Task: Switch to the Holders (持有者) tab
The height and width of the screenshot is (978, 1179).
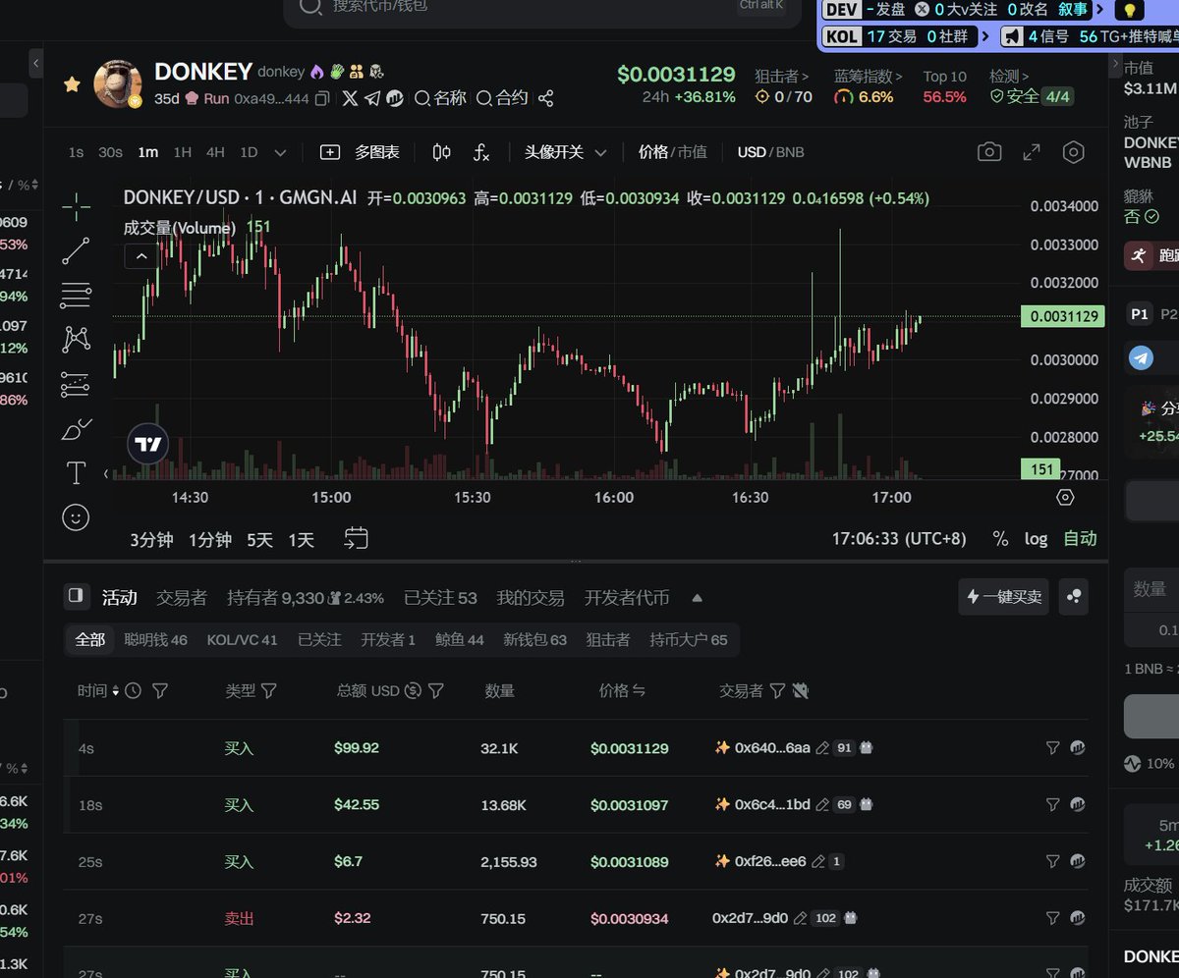Action: pyautogui.click(x=305, y=597)
